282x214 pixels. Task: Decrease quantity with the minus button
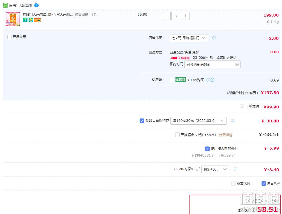167,16
